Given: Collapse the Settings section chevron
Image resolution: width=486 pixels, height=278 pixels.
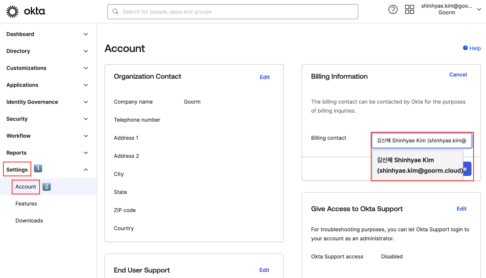Looking at the screenshot, I should point(86,170).
